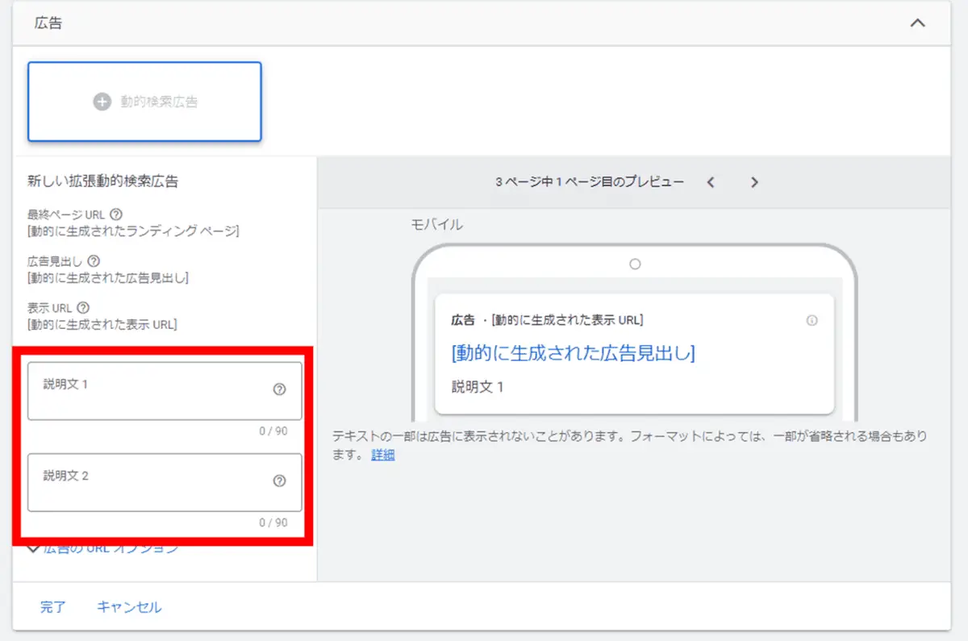Open the info icon on the mobile ad preview
This screenshot has width=968, height=641.
(x=812, y=320)
